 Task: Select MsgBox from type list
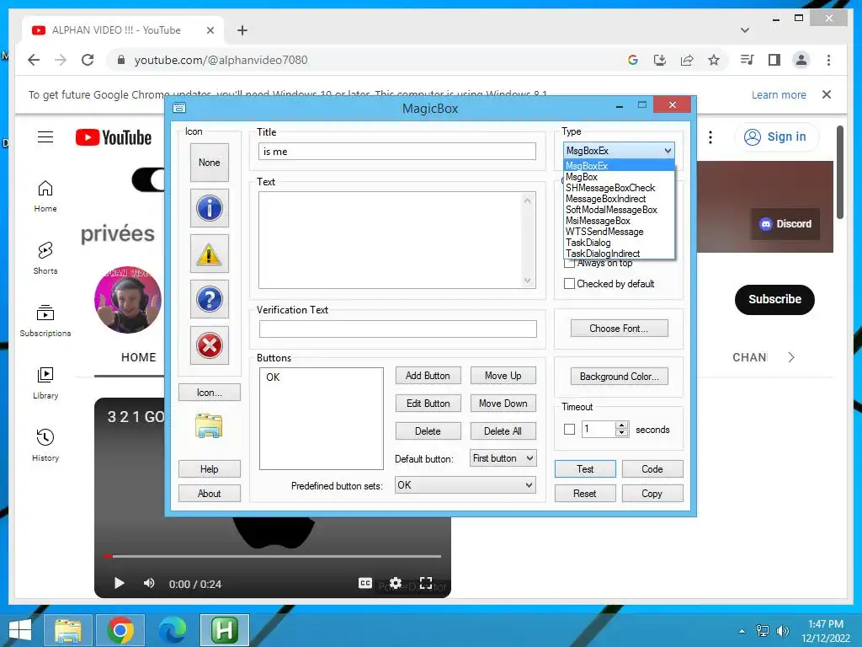(619, 177)
